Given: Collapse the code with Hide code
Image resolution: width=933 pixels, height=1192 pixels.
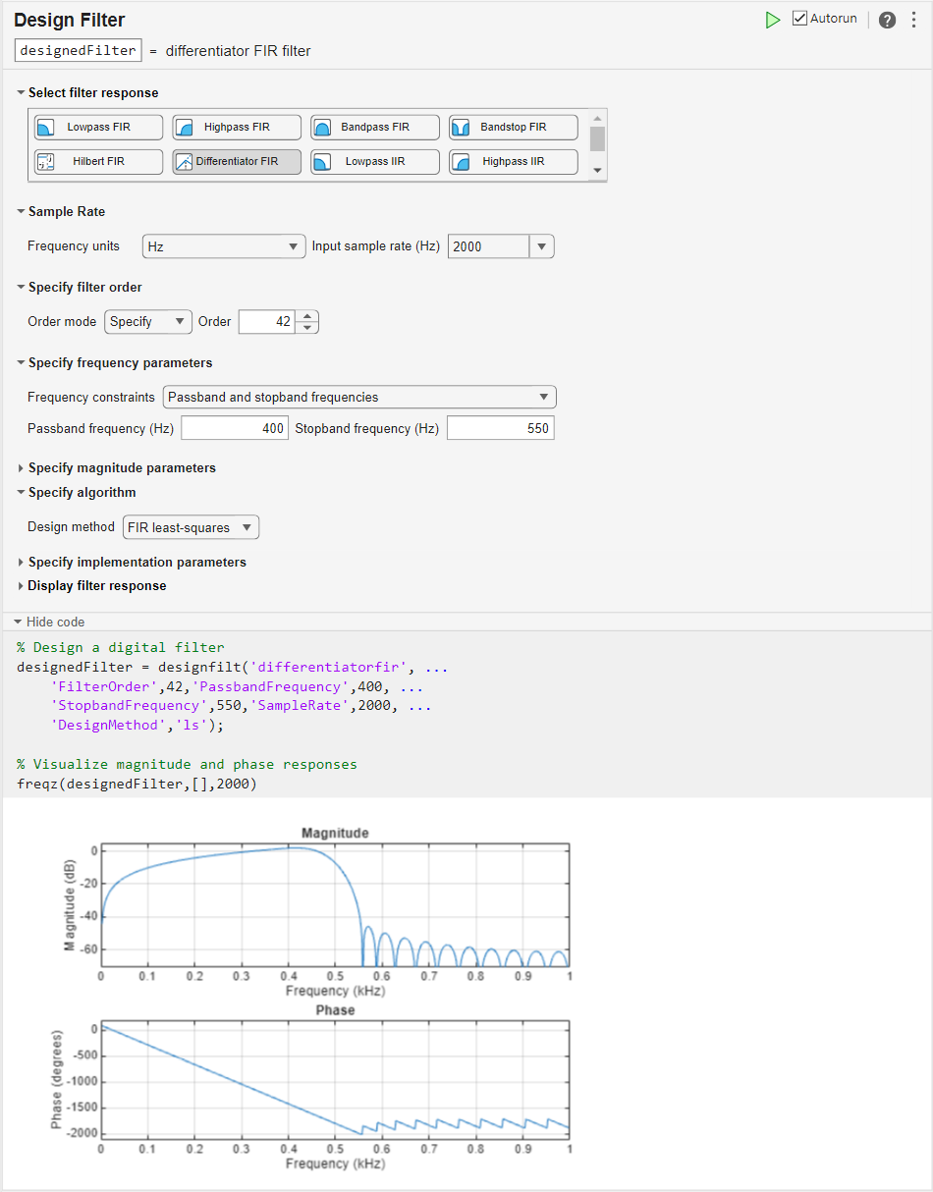Looking at the screenshot, I should [48, 622].
